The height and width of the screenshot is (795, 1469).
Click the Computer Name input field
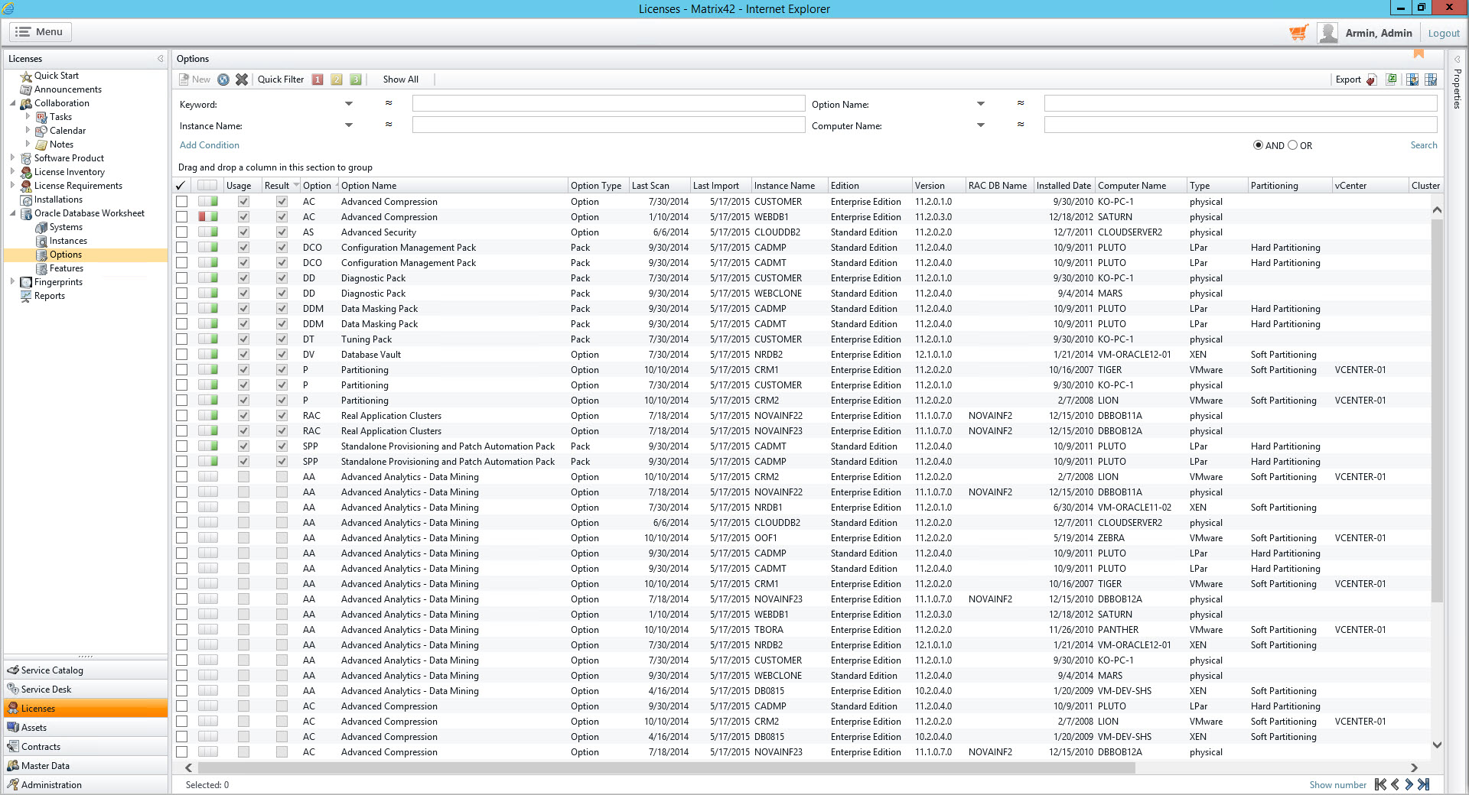(1239, 125)
